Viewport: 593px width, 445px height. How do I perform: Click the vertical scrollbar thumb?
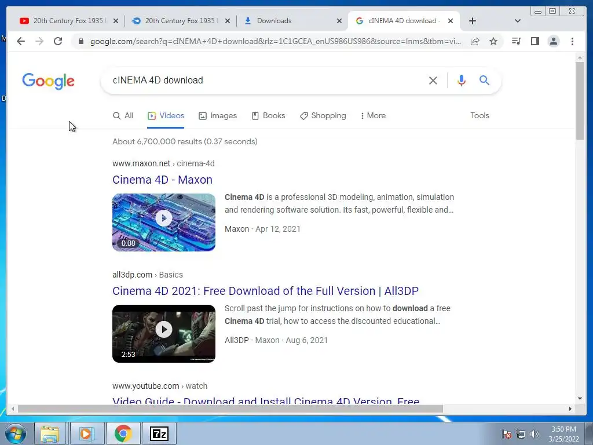[x=580, y=101]
